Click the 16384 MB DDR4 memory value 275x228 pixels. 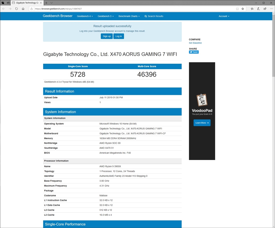(118, 138)
